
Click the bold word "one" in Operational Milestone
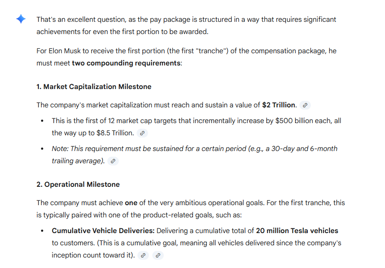[131, 203]
